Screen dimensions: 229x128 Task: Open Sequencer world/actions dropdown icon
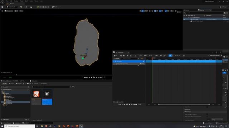[x=115, y=55]
